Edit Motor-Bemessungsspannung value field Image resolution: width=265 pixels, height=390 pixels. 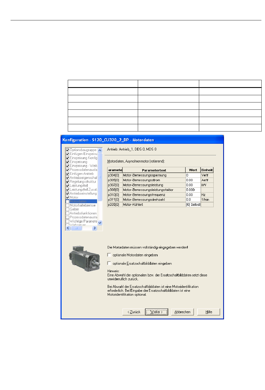coord(193,175)
